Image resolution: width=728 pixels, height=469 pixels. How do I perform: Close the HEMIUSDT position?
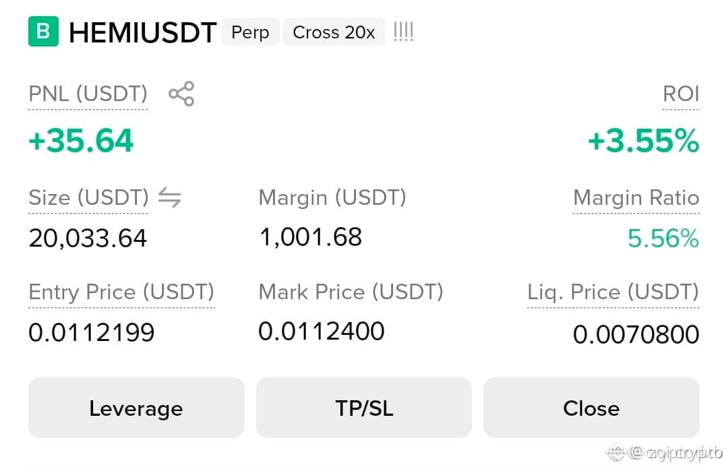(x=592, y=408)
